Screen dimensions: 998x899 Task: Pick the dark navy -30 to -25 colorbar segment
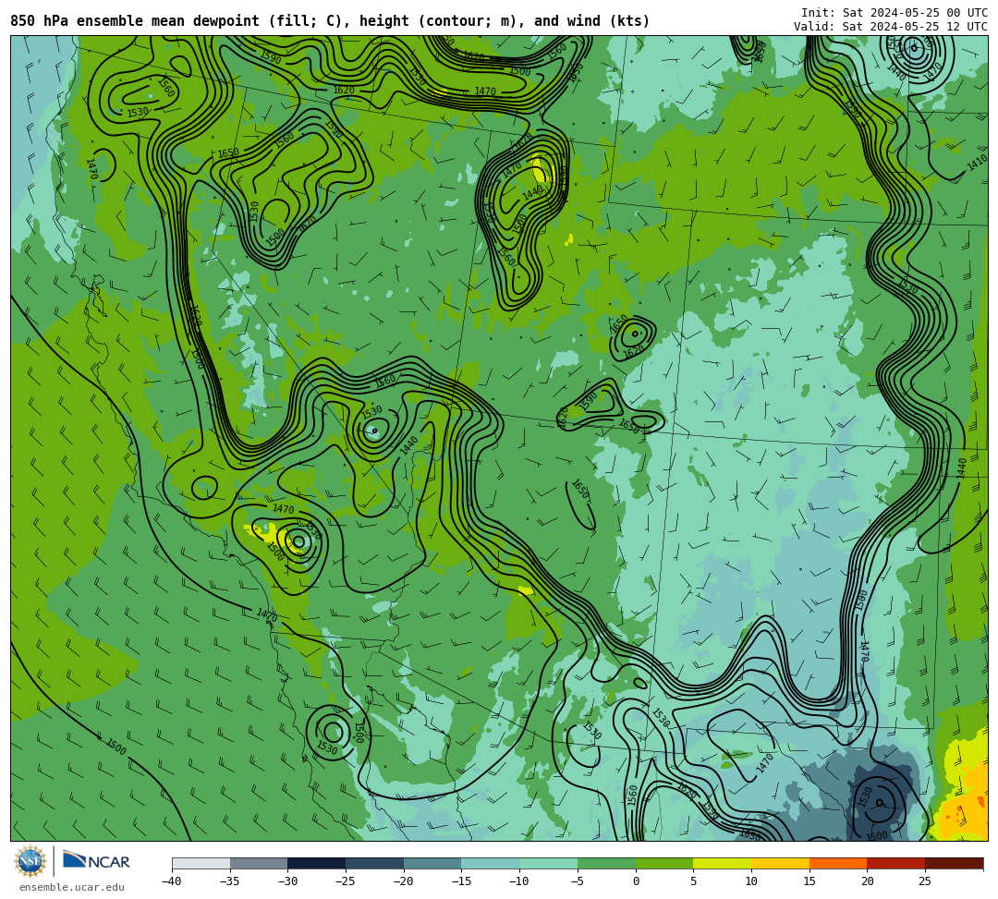point(317,863)
